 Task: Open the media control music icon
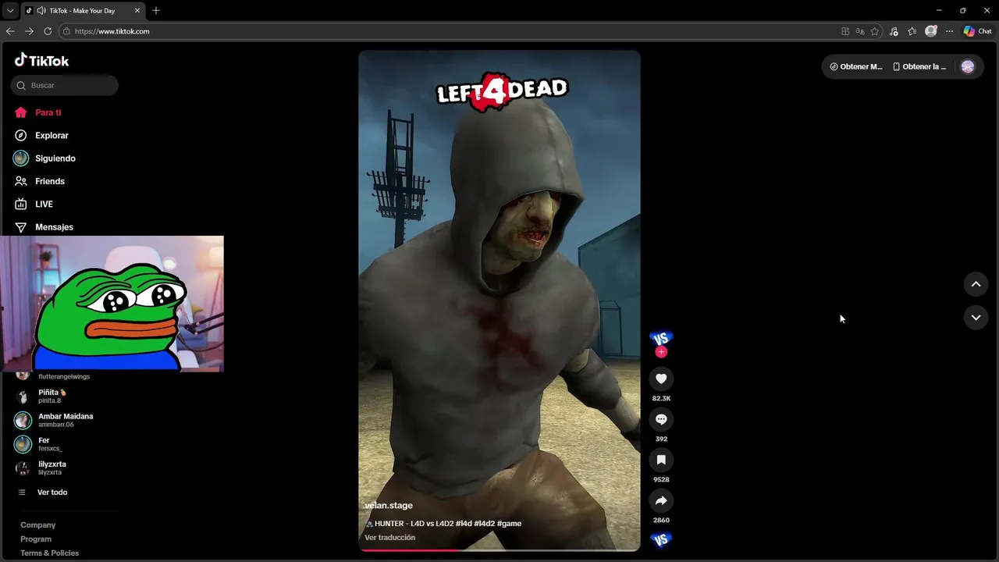click(894, 31)
